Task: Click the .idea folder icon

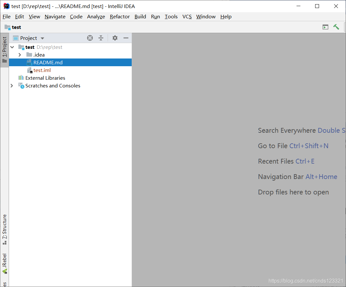Action: coord(29,55)
